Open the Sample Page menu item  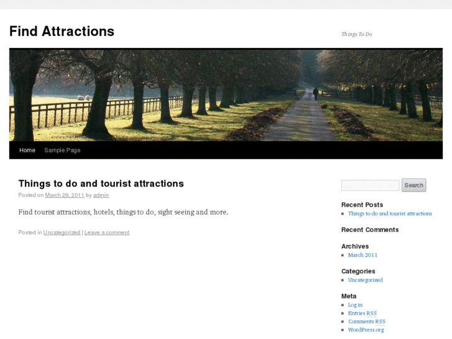[x=62, y=150]
